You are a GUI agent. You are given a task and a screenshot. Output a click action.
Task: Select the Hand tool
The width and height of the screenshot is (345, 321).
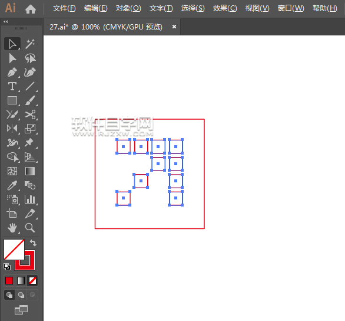click(12, 228)
